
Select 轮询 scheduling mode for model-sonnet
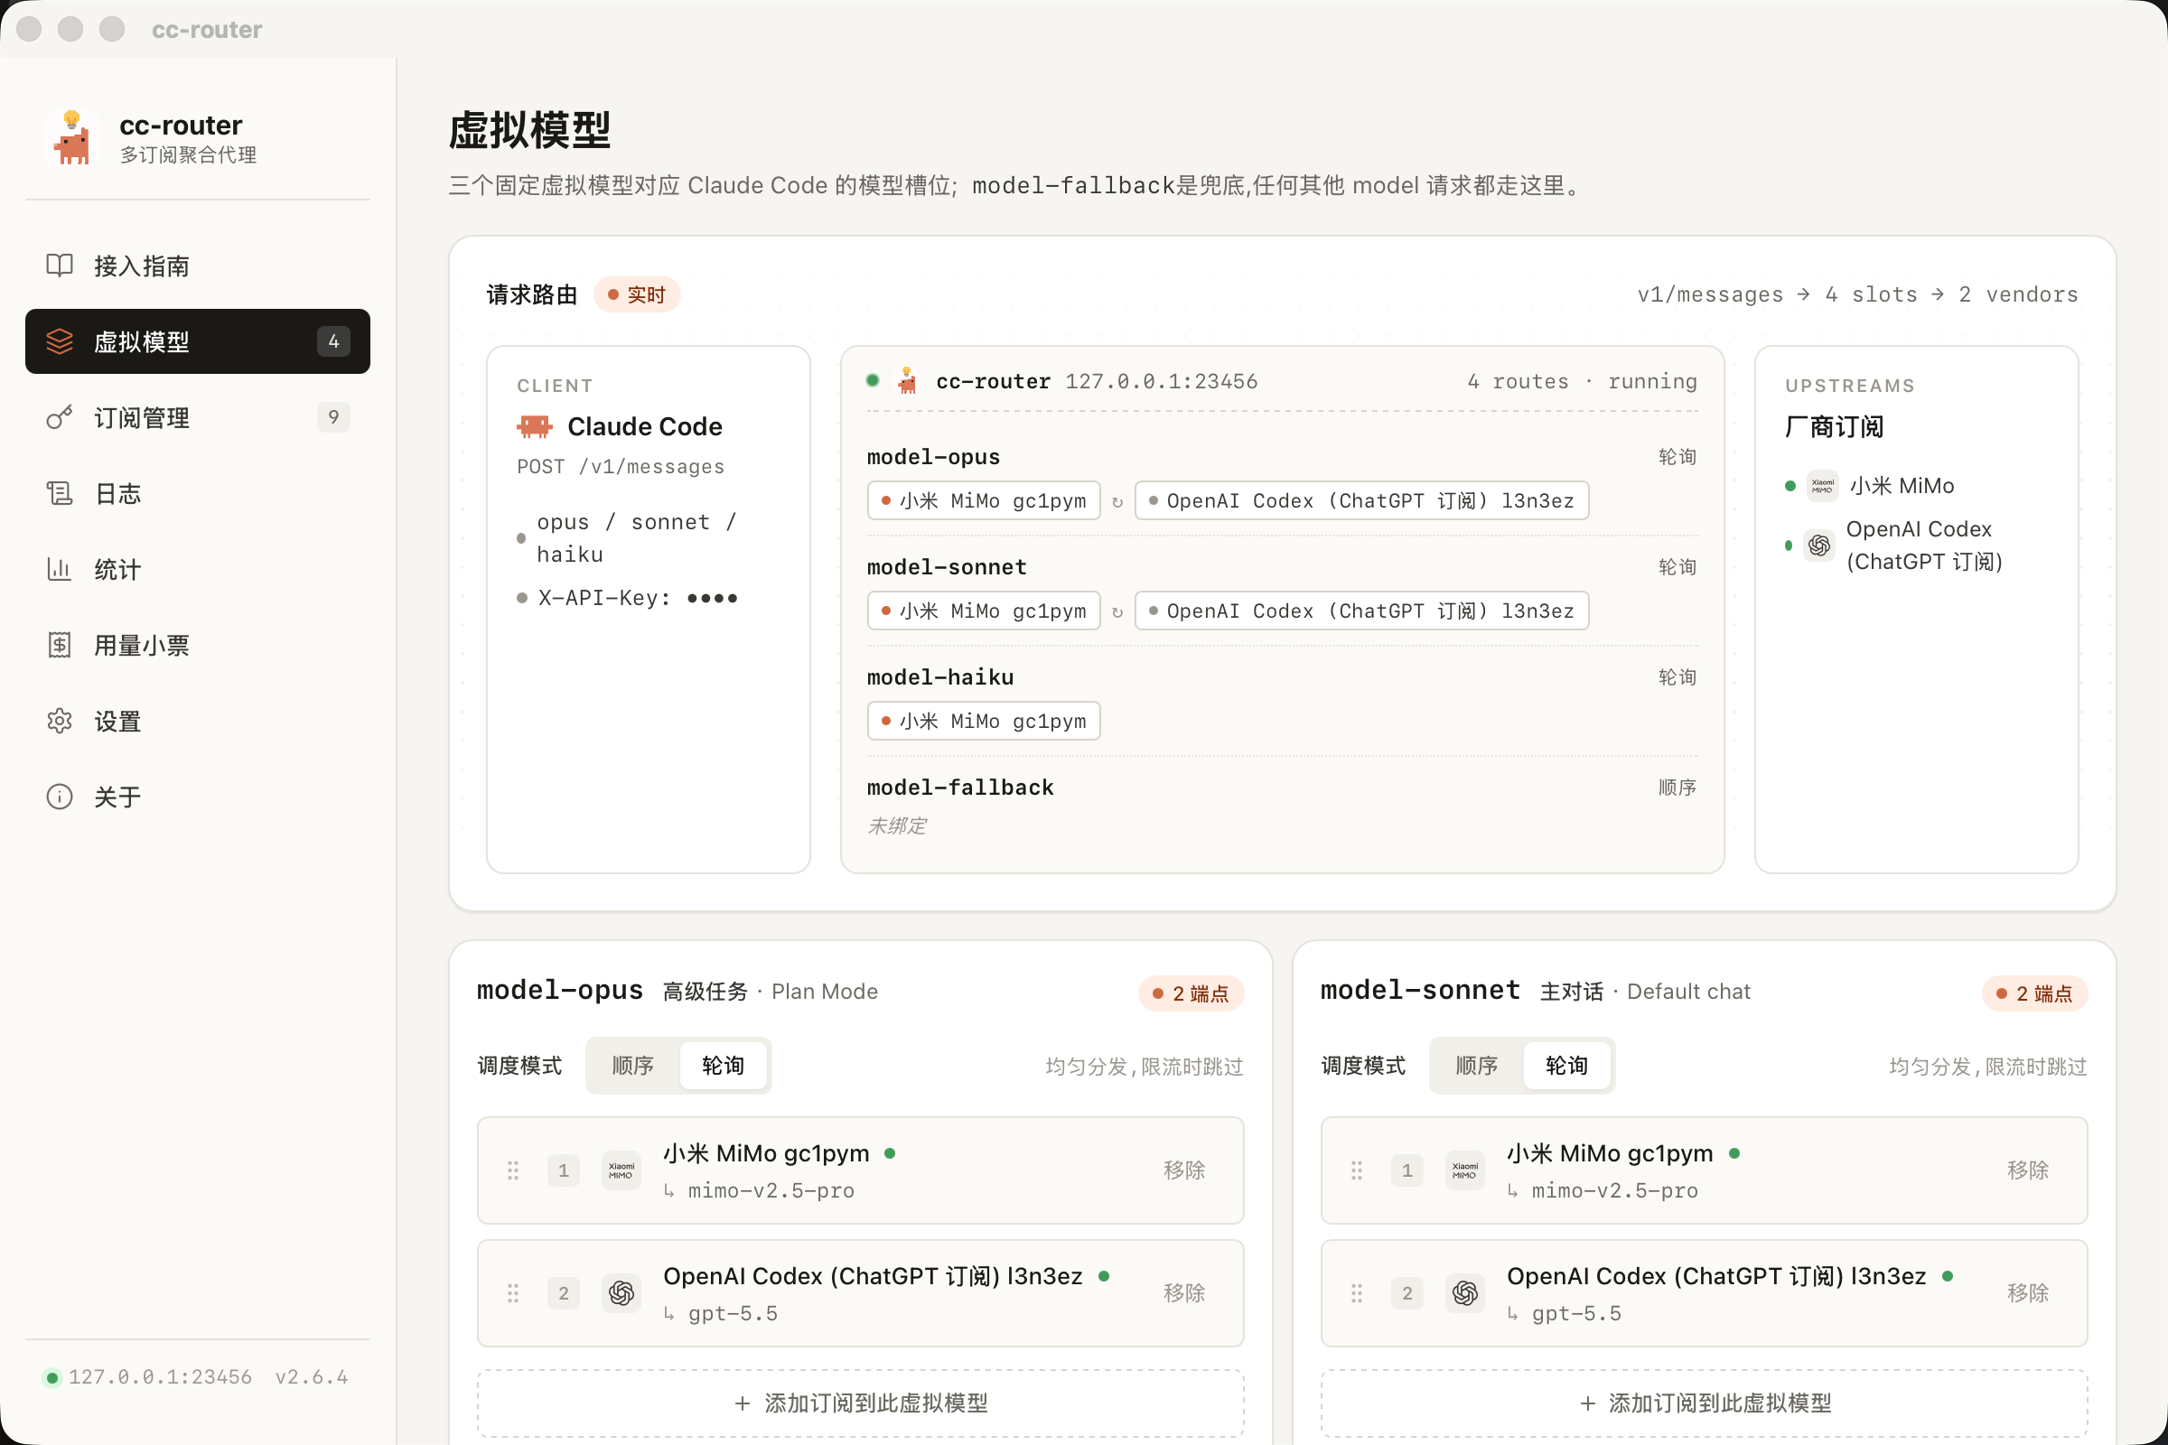(x=1566, y=1066)
